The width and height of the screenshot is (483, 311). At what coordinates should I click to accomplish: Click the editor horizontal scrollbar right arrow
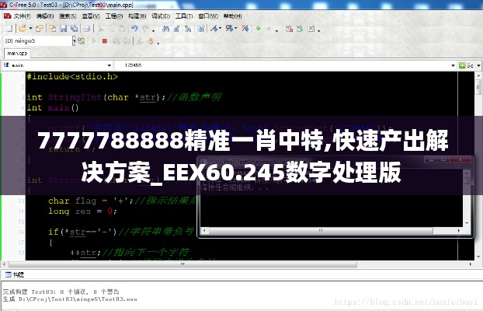click(x=471, y=264)
